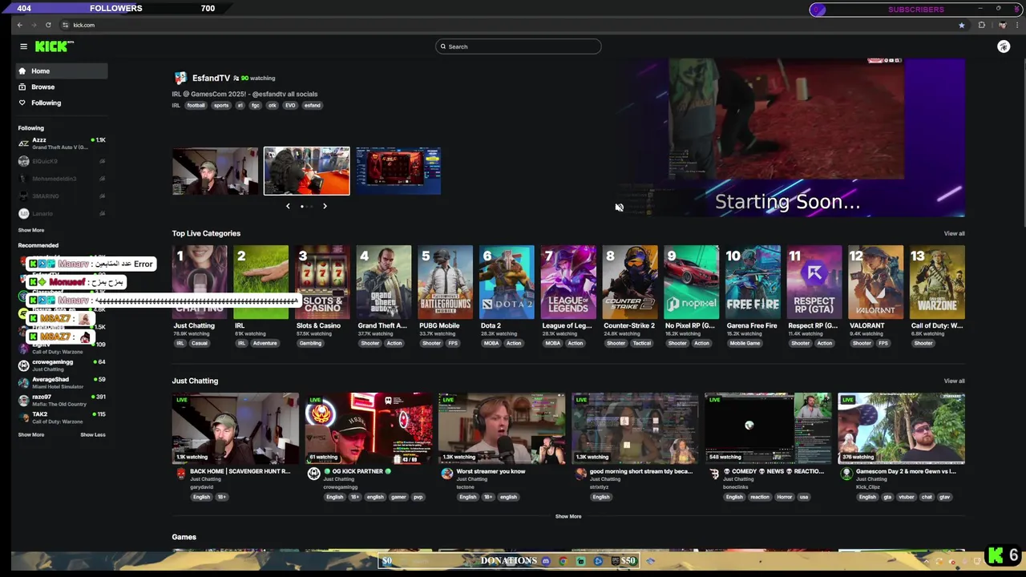The width and height of the screenshot is (1026, 577).
Task: Open Worst streamer you know stream
Action: pyautogui.click(x=502, y=429)
